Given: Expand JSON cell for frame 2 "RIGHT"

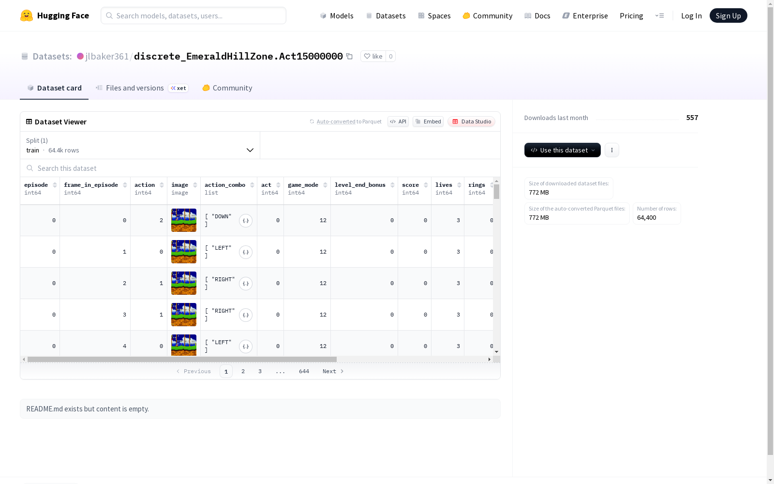Looking at the screenshot, I should [246, 284].
